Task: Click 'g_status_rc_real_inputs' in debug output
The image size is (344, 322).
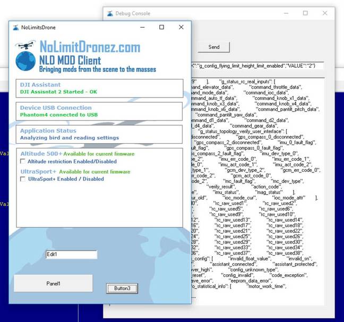Action: pyautogui.click(x=245, y=82)
